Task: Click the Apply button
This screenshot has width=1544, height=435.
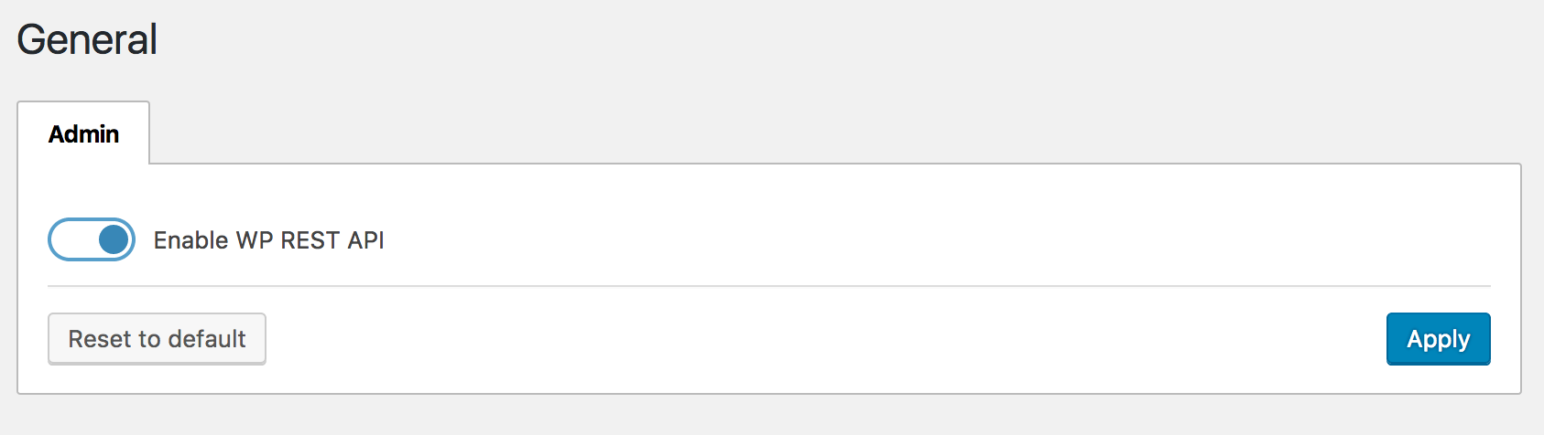Action: coord(1438,339)
